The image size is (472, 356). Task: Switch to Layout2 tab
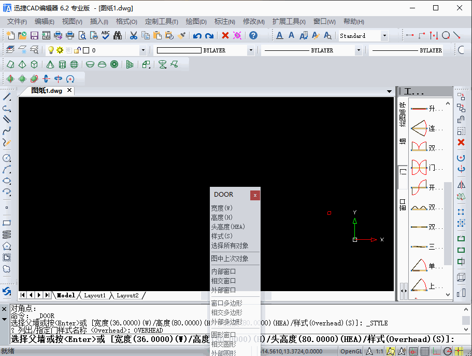point(127,295)
